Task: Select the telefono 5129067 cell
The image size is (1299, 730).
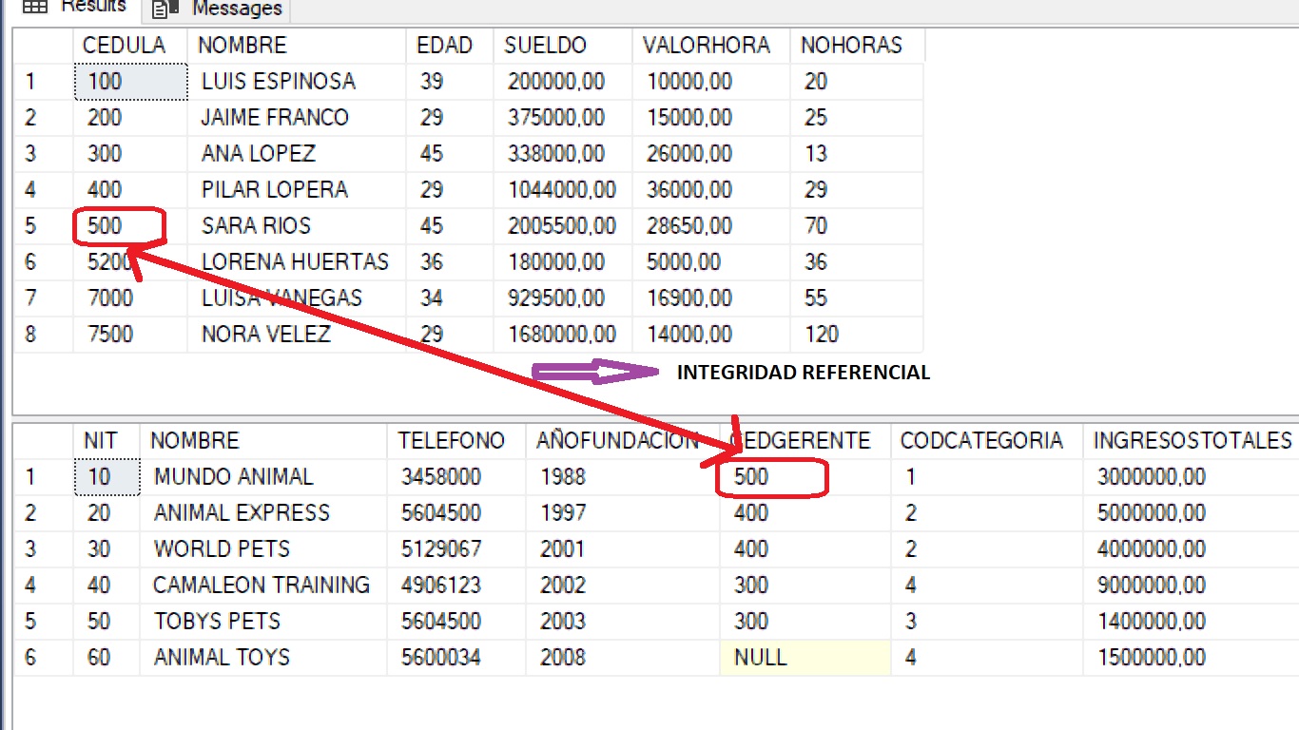Action: pyautogui.click(x=456, y=549)
